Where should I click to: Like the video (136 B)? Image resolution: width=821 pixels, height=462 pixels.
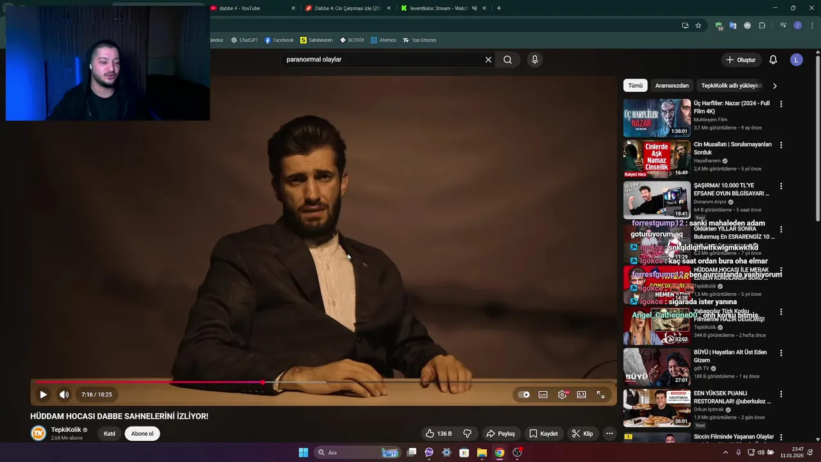(439, 434)
